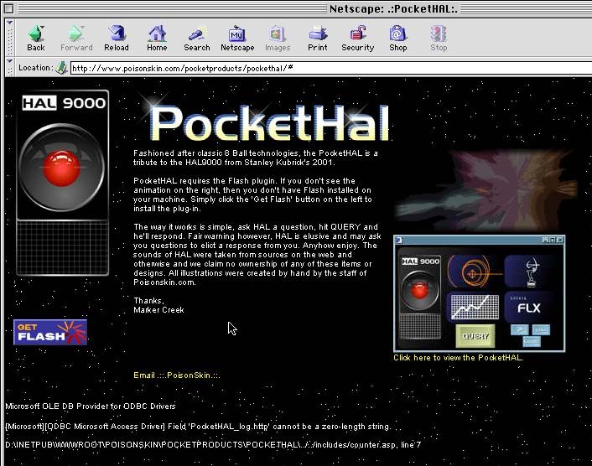The width and height of the screenshot is (592, 466).
Task: Open the PocketHAL preview thumbnail window
Action: 479,293
